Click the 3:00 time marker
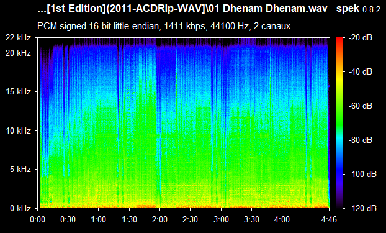Screen dimensions: 386x233 pos(221,219)
